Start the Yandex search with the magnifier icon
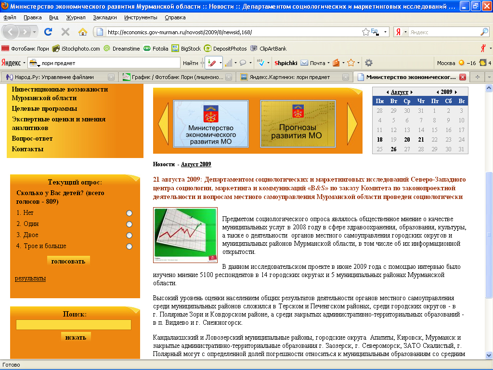The width and height of the screenshot is (493, 370). click(x=484, y=32)
